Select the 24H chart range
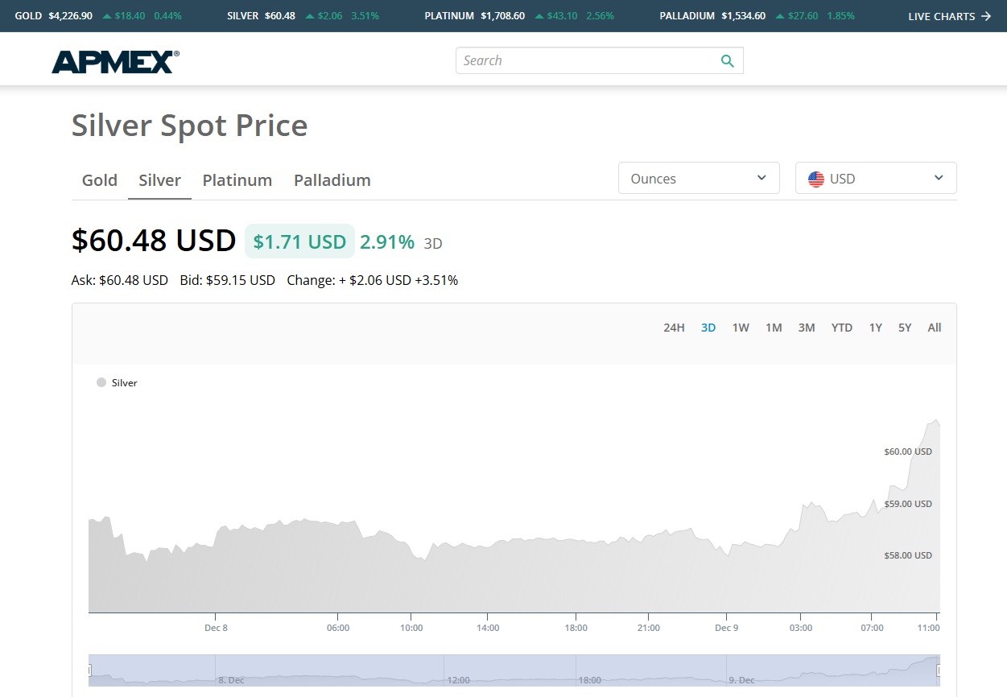This screenshot has width=1007, height=697. 674,328
